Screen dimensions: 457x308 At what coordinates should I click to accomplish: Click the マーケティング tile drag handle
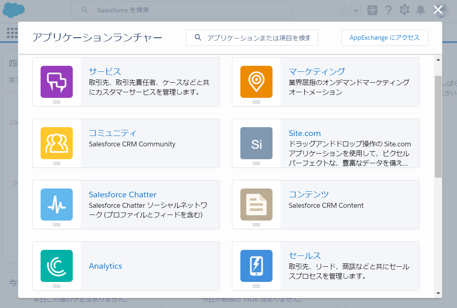[256, 102]
